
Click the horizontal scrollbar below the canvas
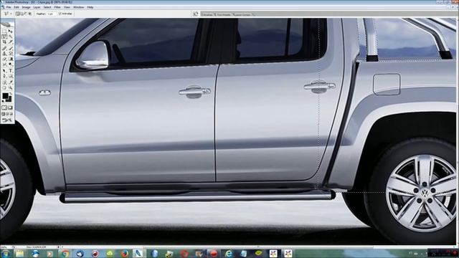point(257,247)
